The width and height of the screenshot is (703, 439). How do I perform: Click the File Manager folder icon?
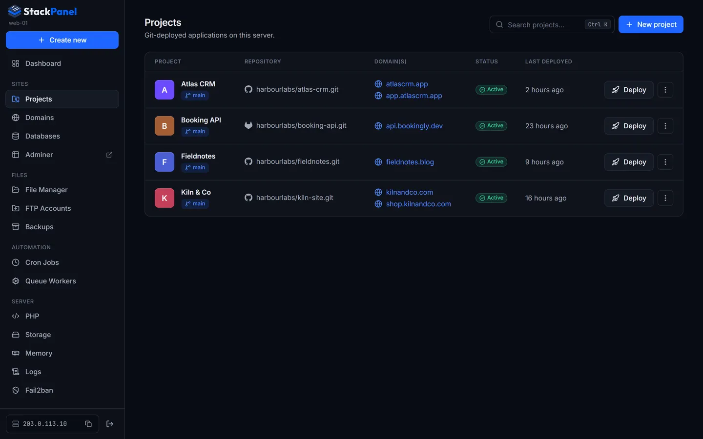pyautogui.click(x=16, y=190)
